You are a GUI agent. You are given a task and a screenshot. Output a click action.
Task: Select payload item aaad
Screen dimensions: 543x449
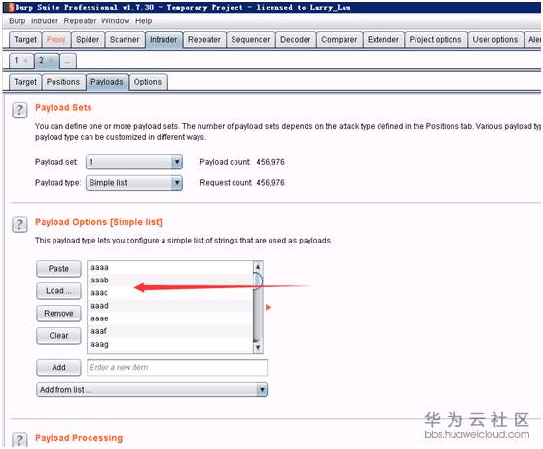170,306
